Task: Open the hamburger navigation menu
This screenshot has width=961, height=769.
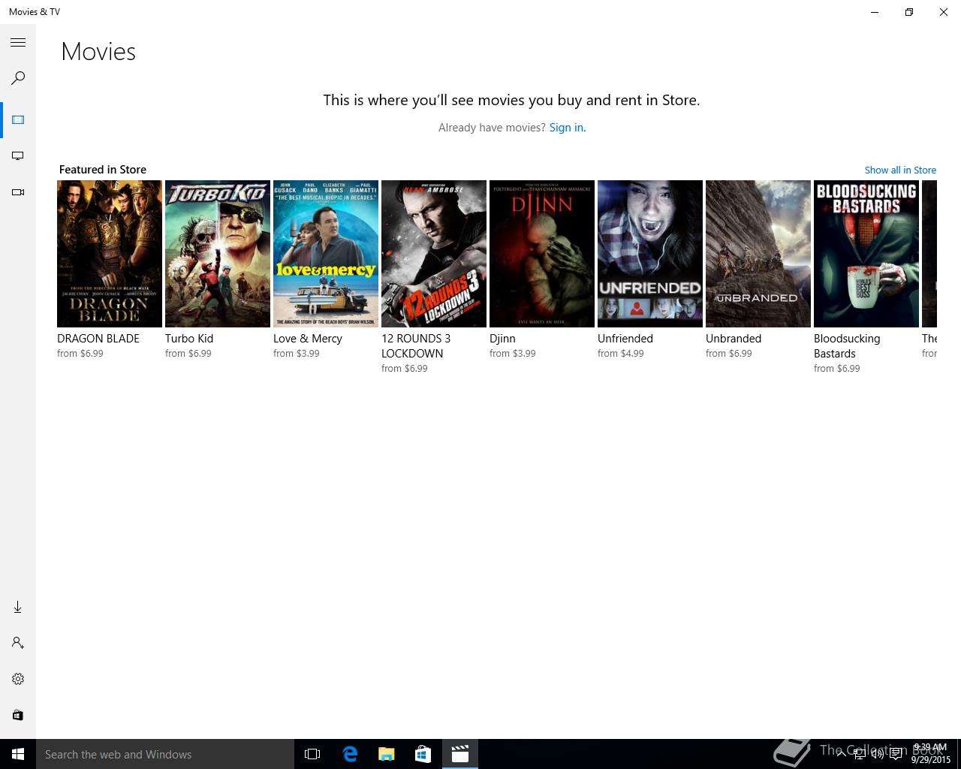Action: pos(18,43)
